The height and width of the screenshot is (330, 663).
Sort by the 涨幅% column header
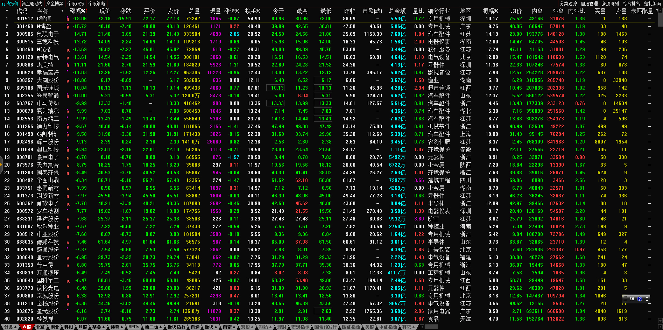(77, 11)
